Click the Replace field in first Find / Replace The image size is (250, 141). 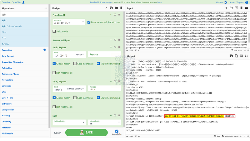pyautogui.click(x=105, y=54)
